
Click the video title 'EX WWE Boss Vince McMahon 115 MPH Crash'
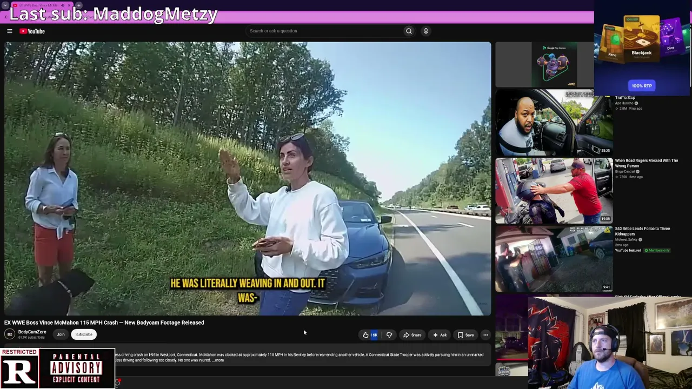tap(104, 323)
